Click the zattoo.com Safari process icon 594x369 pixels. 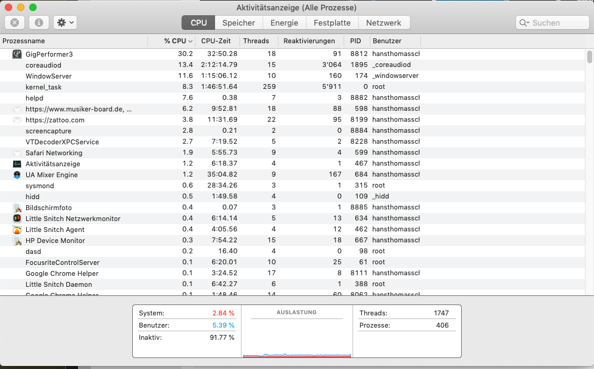(x=17, y=120)
